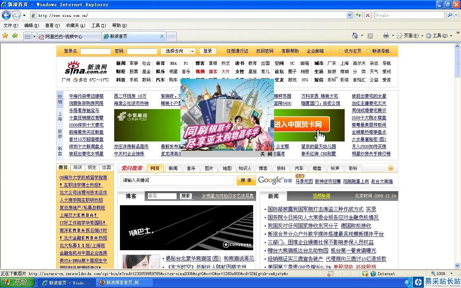This screenshot has height=288, width=461.
Task: Open the new blank tab button
Action: [171, 36]
